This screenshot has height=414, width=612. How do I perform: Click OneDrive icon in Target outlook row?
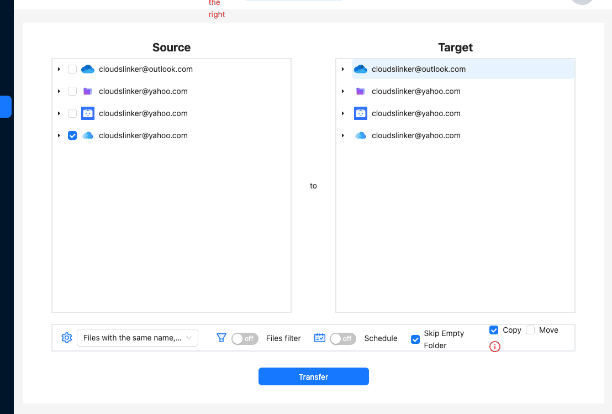[x=361, y=69]
